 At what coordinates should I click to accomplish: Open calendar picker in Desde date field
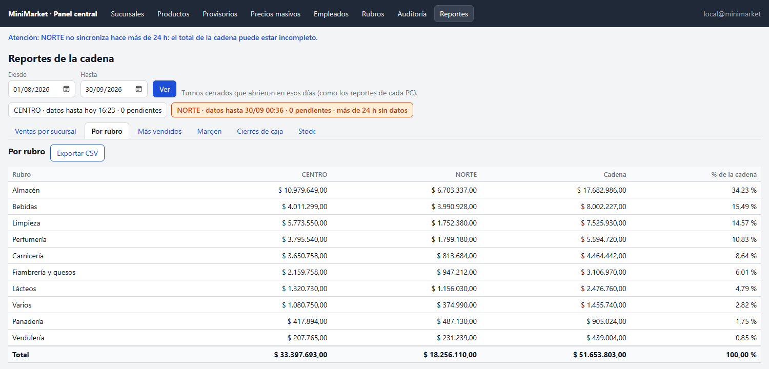tap(66, 89)
